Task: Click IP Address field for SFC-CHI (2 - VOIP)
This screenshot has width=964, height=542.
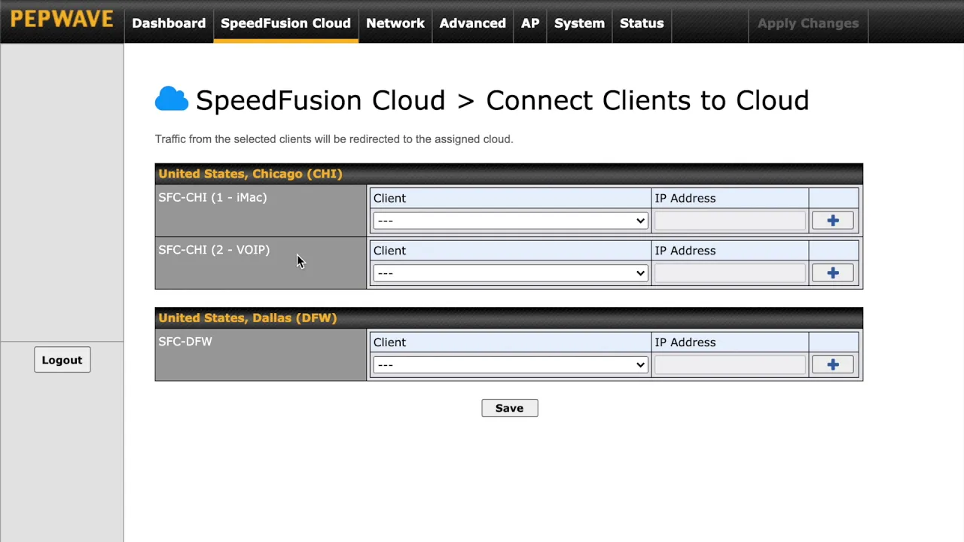Action: (730, 273)
